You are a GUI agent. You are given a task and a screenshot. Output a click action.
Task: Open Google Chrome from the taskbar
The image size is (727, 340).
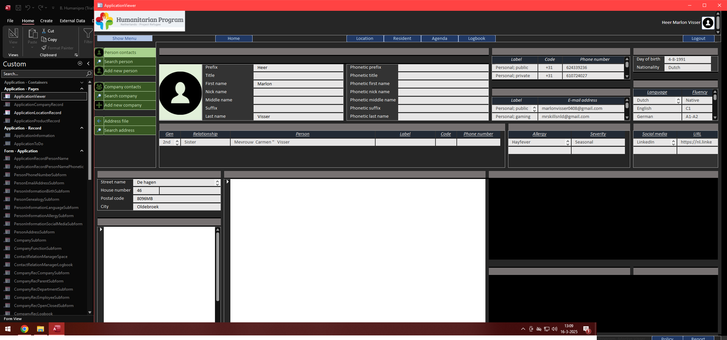pos(25,329)
